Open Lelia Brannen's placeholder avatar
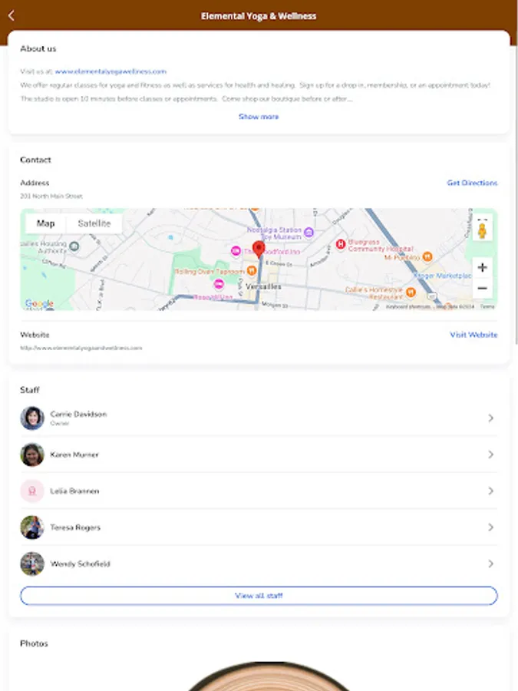Viewport: 518px width, 691px height. [32, 491]
